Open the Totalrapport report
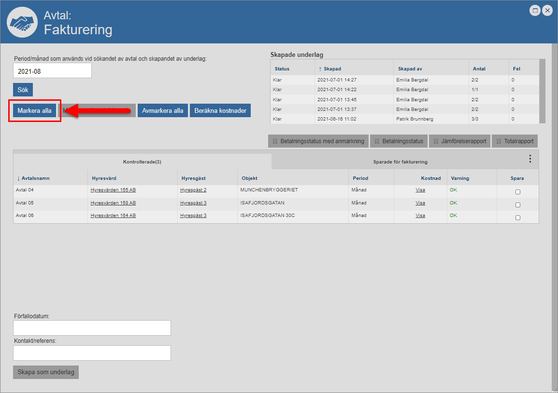 tap(515, 141)
